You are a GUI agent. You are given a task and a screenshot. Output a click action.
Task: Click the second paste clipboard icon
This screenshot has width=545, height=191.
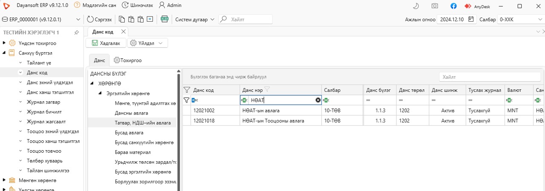click(x=141, y=19)
